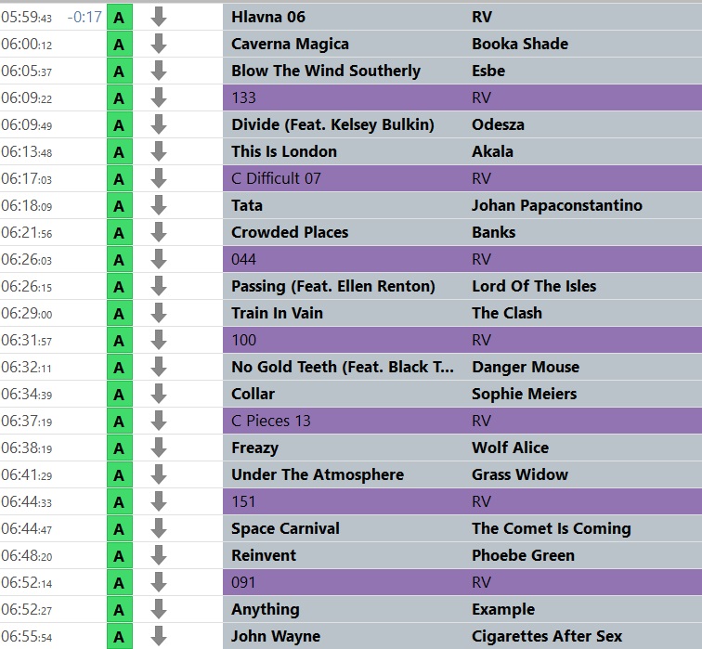Click the down arrow beside Under The Atmosphere

(x=159, y=474)
